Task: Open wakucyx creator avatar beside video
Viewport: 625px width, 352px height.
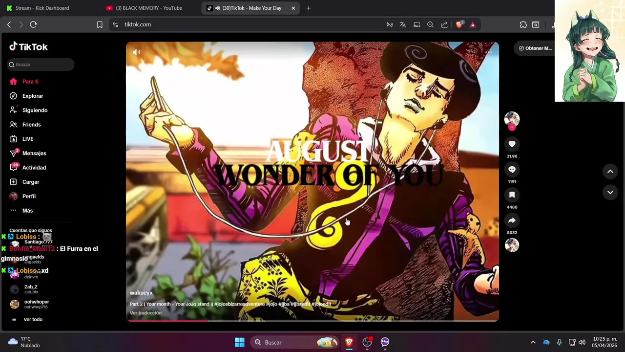Action: point(512,119)
